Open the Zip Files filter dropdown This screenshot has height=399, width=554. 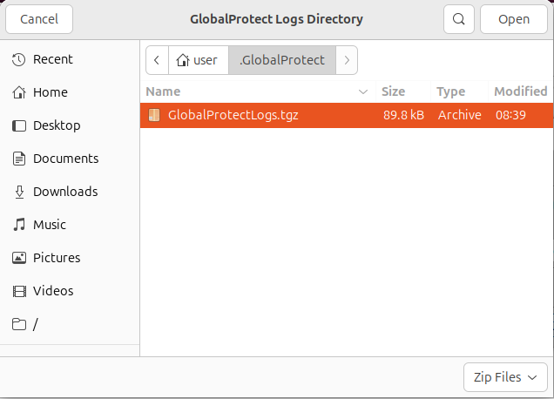click(x=505, y=377)
